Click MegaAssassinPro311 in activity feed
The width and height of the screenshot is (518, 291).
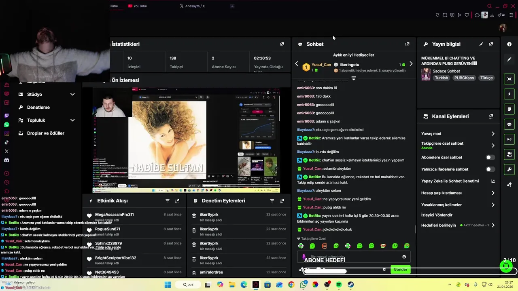point(114,214)
